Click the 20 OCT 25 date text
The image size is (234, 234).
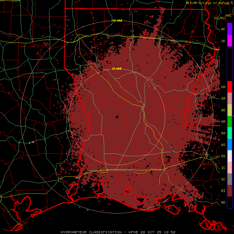point(151,232)
